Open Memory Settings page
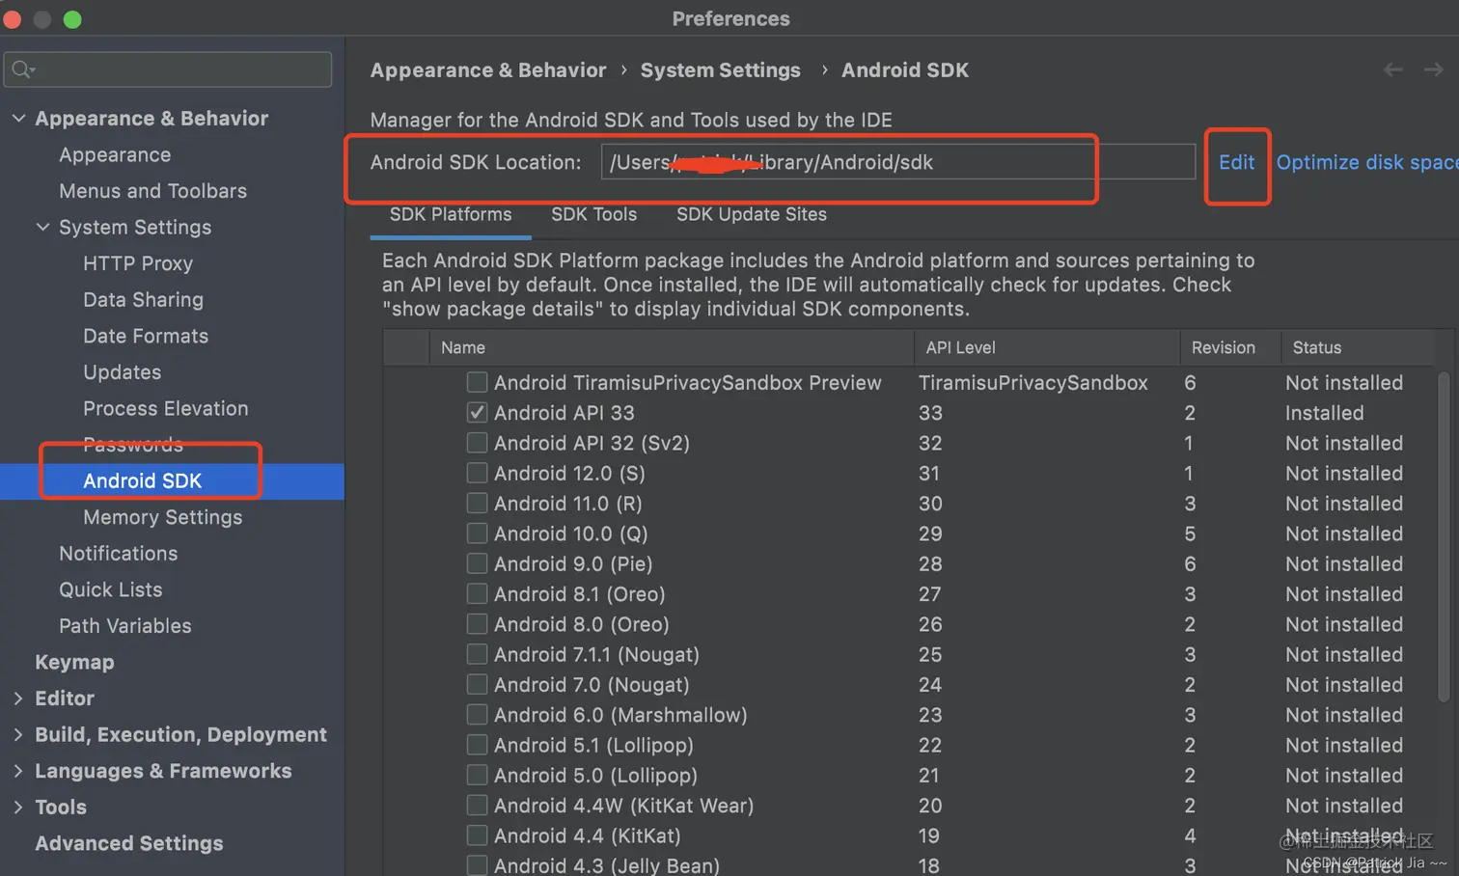The height and width of the screenshot is (876, 1459). [x=162, y=517]
